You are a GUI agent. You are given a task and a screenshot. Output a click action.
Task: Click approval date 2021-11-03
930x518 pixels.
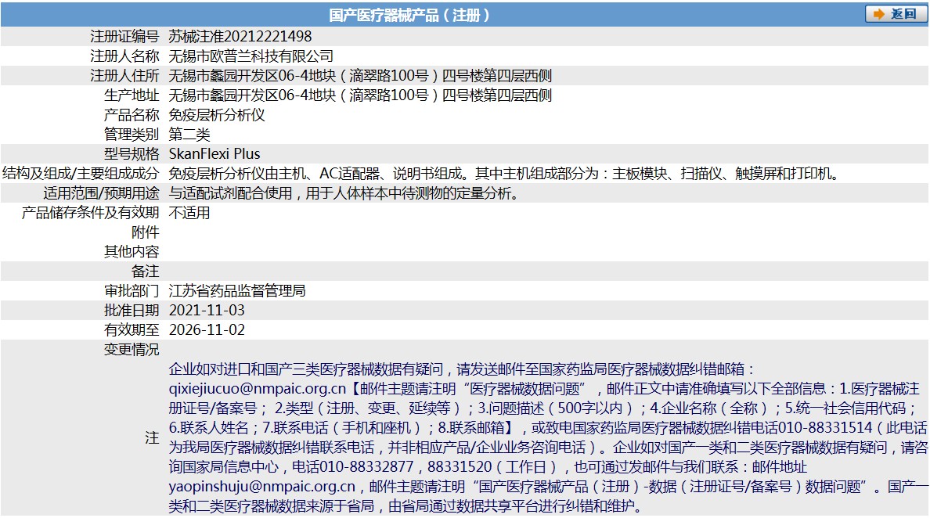(x=207, y=311)
